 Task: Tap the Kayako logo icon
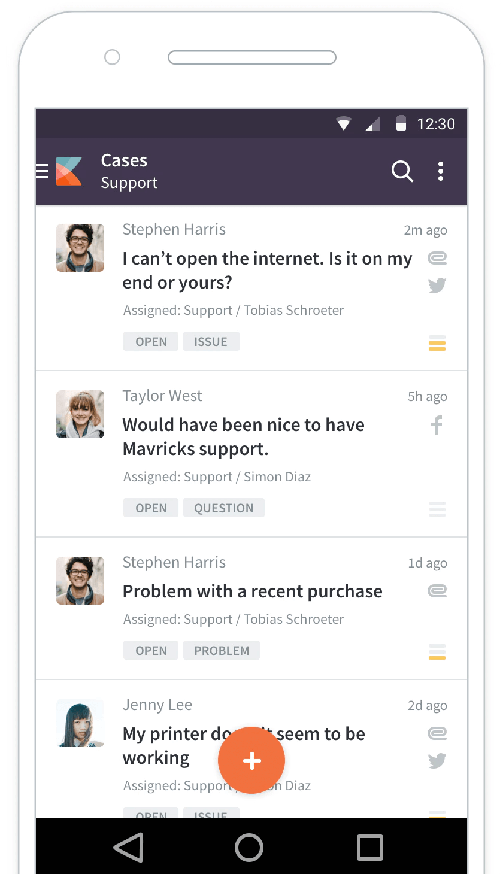point(69,172)
